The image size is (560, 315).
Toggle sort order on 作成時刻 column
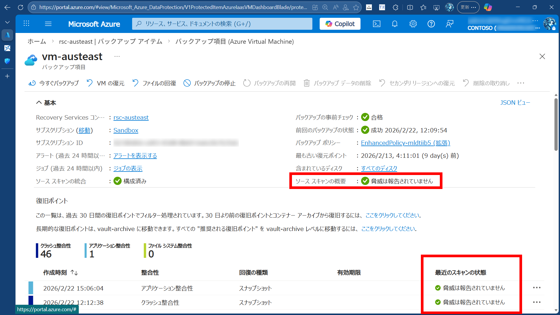[74, 273]
